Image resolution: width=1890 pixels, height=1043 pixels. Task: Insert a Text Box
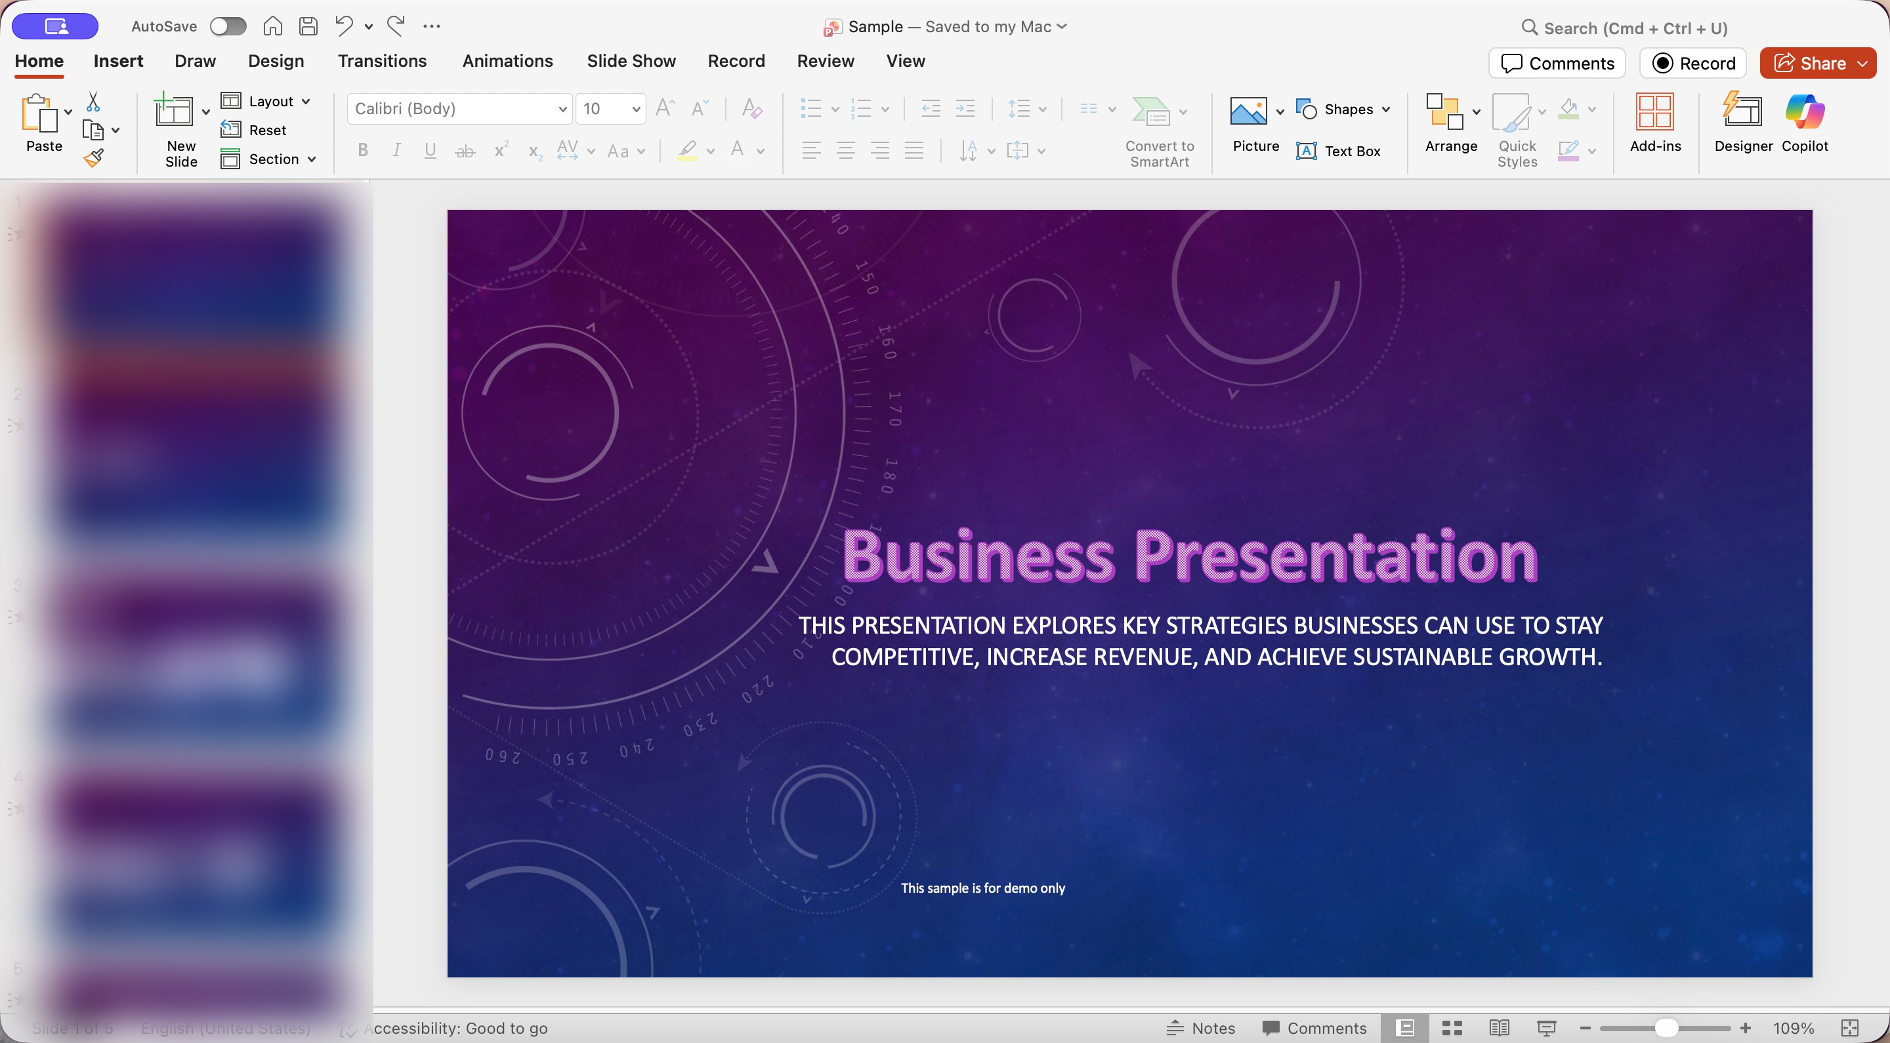coord(1339,151)
